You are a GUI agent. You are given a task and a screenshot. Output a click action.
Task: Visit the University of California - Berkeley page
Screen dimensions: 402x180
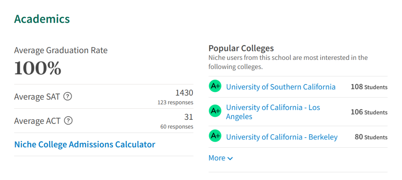282,137
